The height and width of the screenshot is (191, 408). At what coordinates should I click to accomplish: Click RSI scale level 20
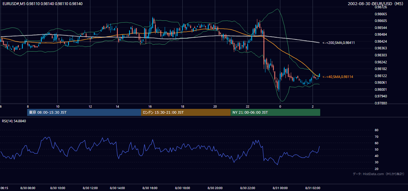376,169
